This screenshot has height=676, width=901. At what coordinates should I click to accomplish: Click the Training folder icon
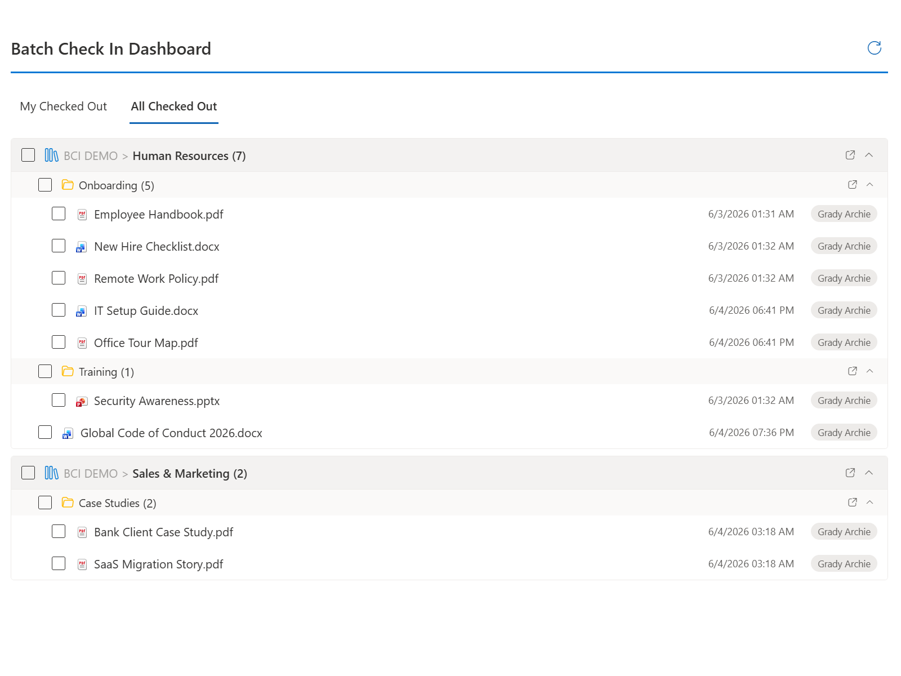[68, 371]
